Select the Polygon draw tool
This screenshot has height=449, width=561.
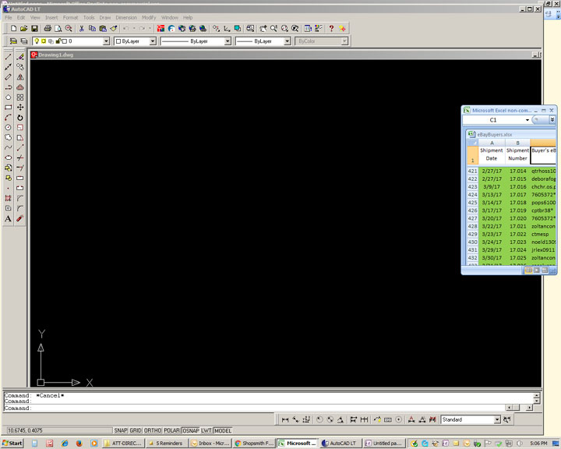(x=9, y=97)
